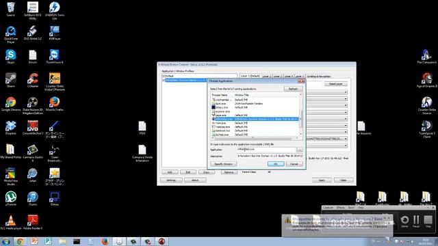Open the TeamViewer 8 desktop icon
This screenshot has height=246, width=438.
tap(55, 57)
